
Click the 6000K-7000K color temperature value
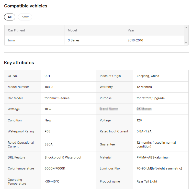pyautogui.click(x=55, y=168)
